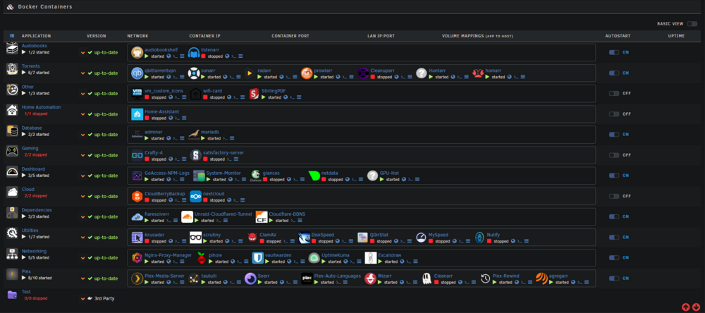Select the sonarr container icon
Screen dimensions: 705x313
click(x=194, y=73)
